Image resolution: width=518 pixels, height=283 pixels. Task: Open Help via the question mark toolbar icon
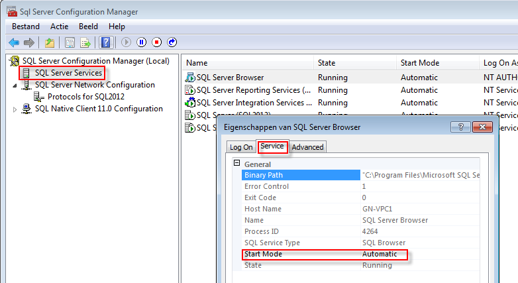point(106,42)
